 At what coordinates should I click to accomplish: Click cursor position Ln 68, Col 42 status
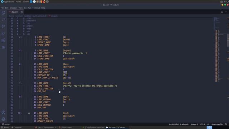[x=179, y=124]
